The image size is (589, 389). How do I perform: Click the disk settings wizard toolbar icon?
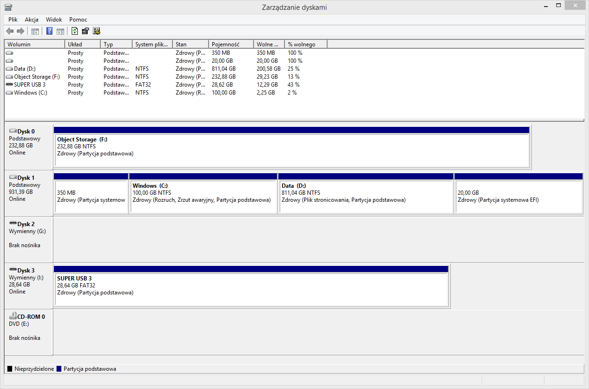(x=97, y=31)
